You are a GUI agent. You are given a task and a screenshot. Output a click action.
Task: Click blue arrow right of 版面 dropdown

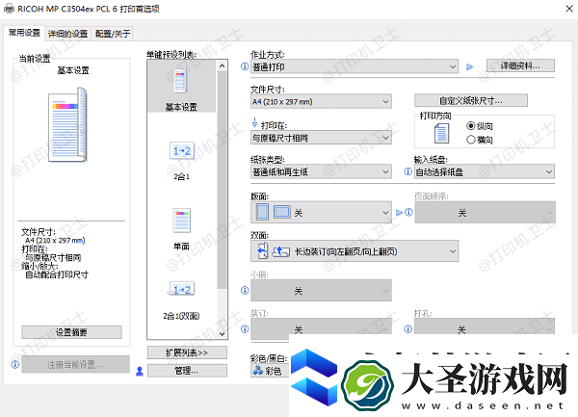[x=399, y=212]
